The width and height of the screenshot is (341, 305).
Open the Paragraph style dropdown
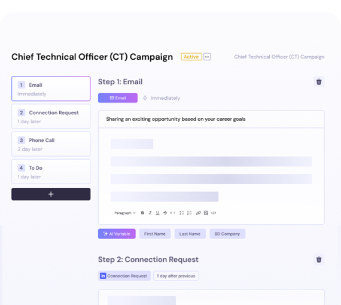pyautogui.click(x=125, y=213)
